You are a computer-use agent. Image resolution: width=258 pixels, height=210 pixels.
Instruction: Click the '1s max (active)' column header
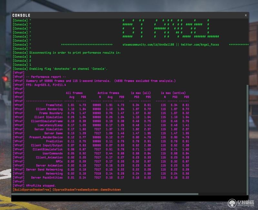(173, 93)
